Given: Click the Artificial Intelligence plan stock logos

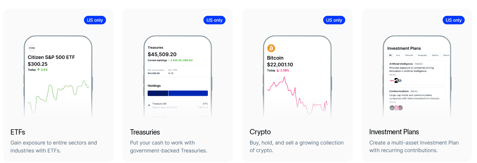Looking at the screenshot, I should [x=396, y=80].
